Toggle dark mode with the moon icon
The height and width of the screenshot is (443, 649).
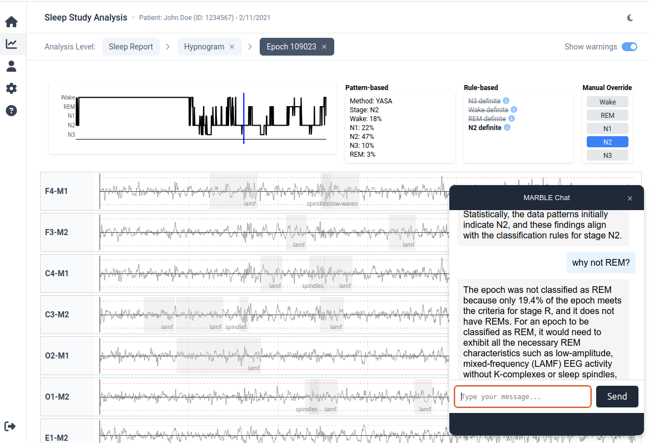click(630, 17)
